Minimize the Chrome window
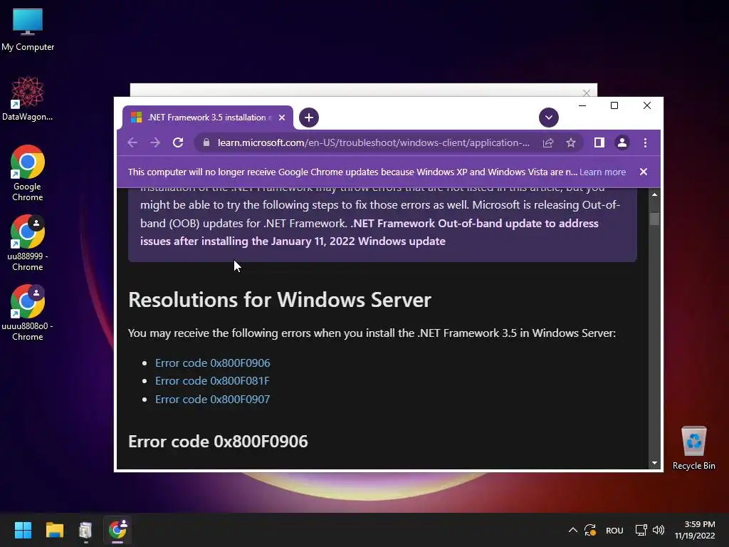Screen dimensions: 729x547 click(x=582, y=105)
